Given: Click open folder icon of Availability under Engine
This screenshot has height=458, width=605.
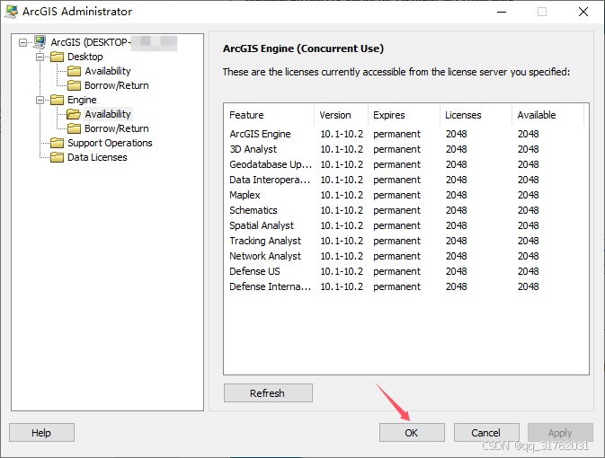Looking at the screenshot, I should click(x=74, y=114).
